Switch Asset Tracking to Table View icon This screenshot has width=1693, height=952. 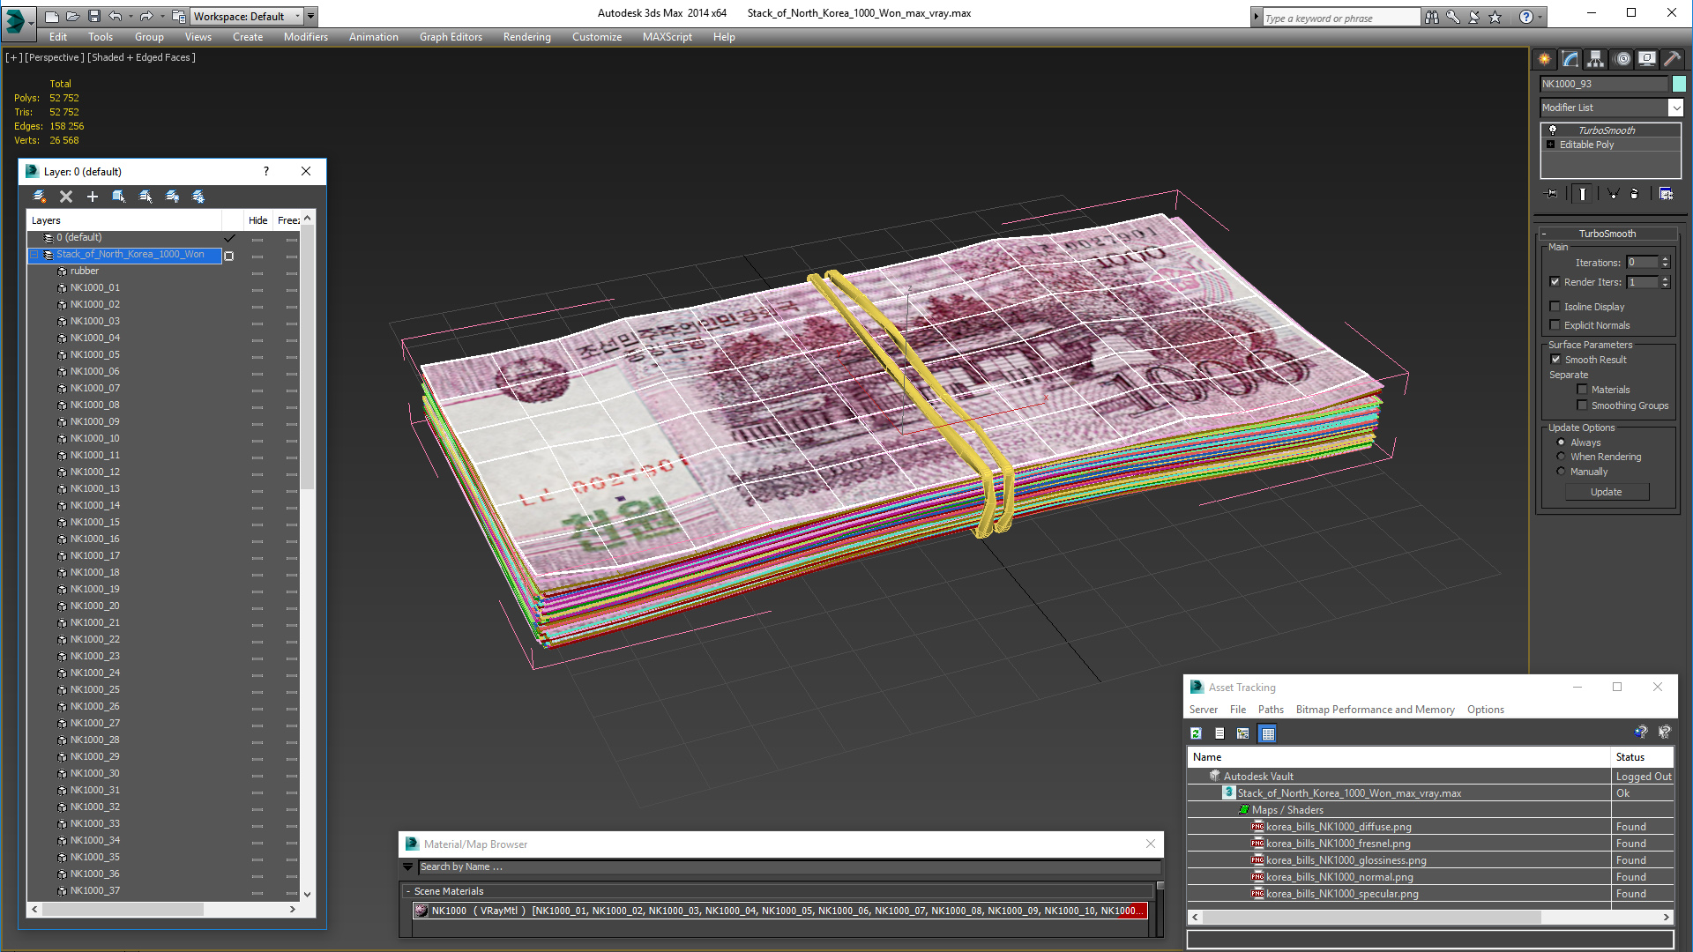point(1268,733)
